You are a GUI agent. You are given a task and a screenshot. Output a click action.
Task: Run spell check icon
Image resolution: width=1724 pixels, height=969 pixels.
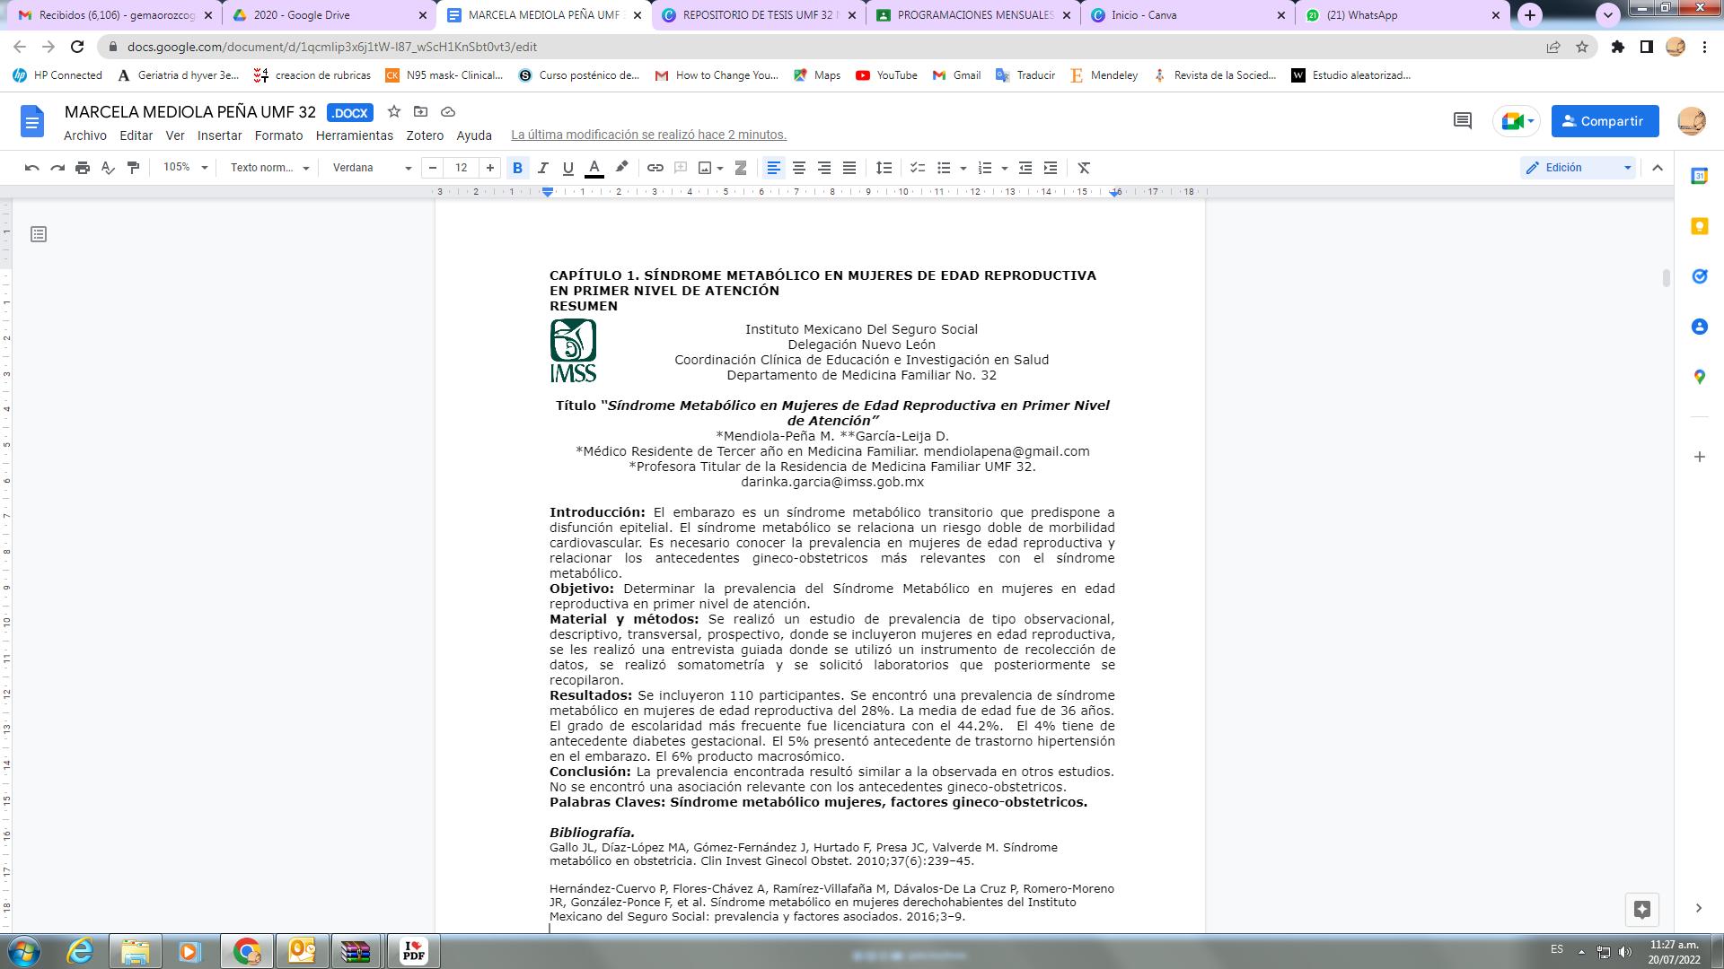[108, 168]
